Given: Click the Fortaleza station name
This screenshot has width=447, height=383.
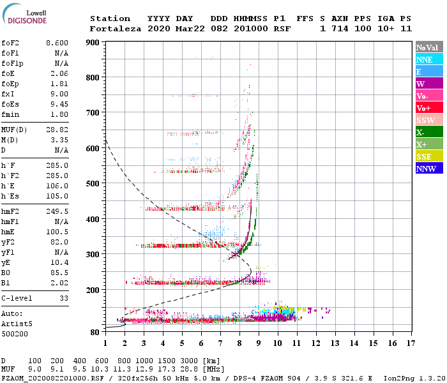Looking at the screenshot, I should 115,29.
